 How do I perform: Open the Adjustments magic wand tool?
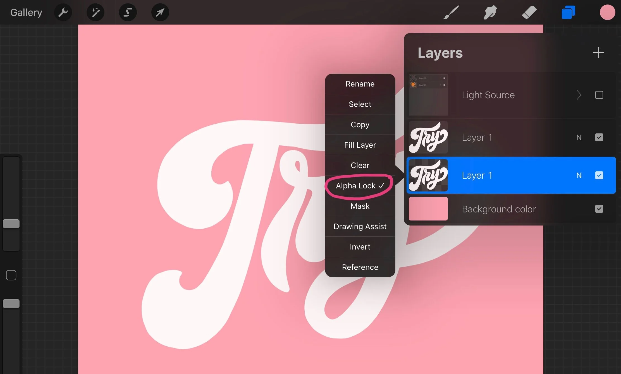click(95, 12)
